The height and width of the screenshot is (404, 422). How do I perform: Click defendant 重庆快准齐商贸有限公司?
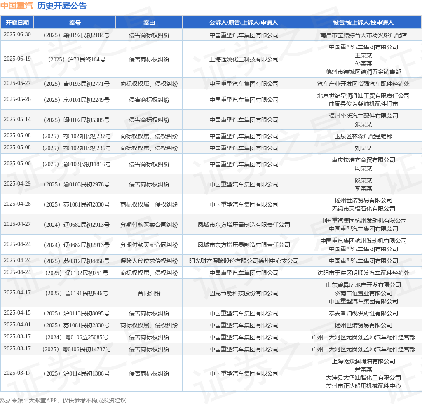(x=363, y=160)
